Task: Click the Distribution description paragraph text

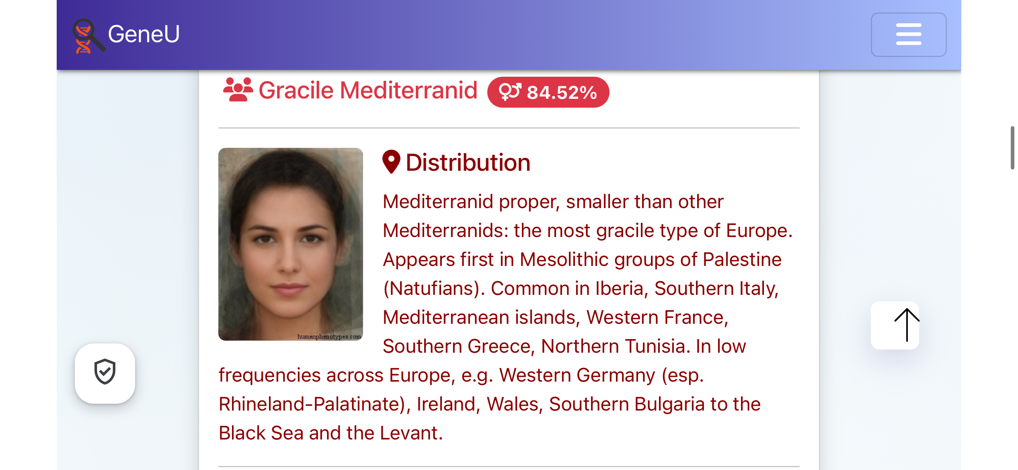Action: click(x=507, y=317)
